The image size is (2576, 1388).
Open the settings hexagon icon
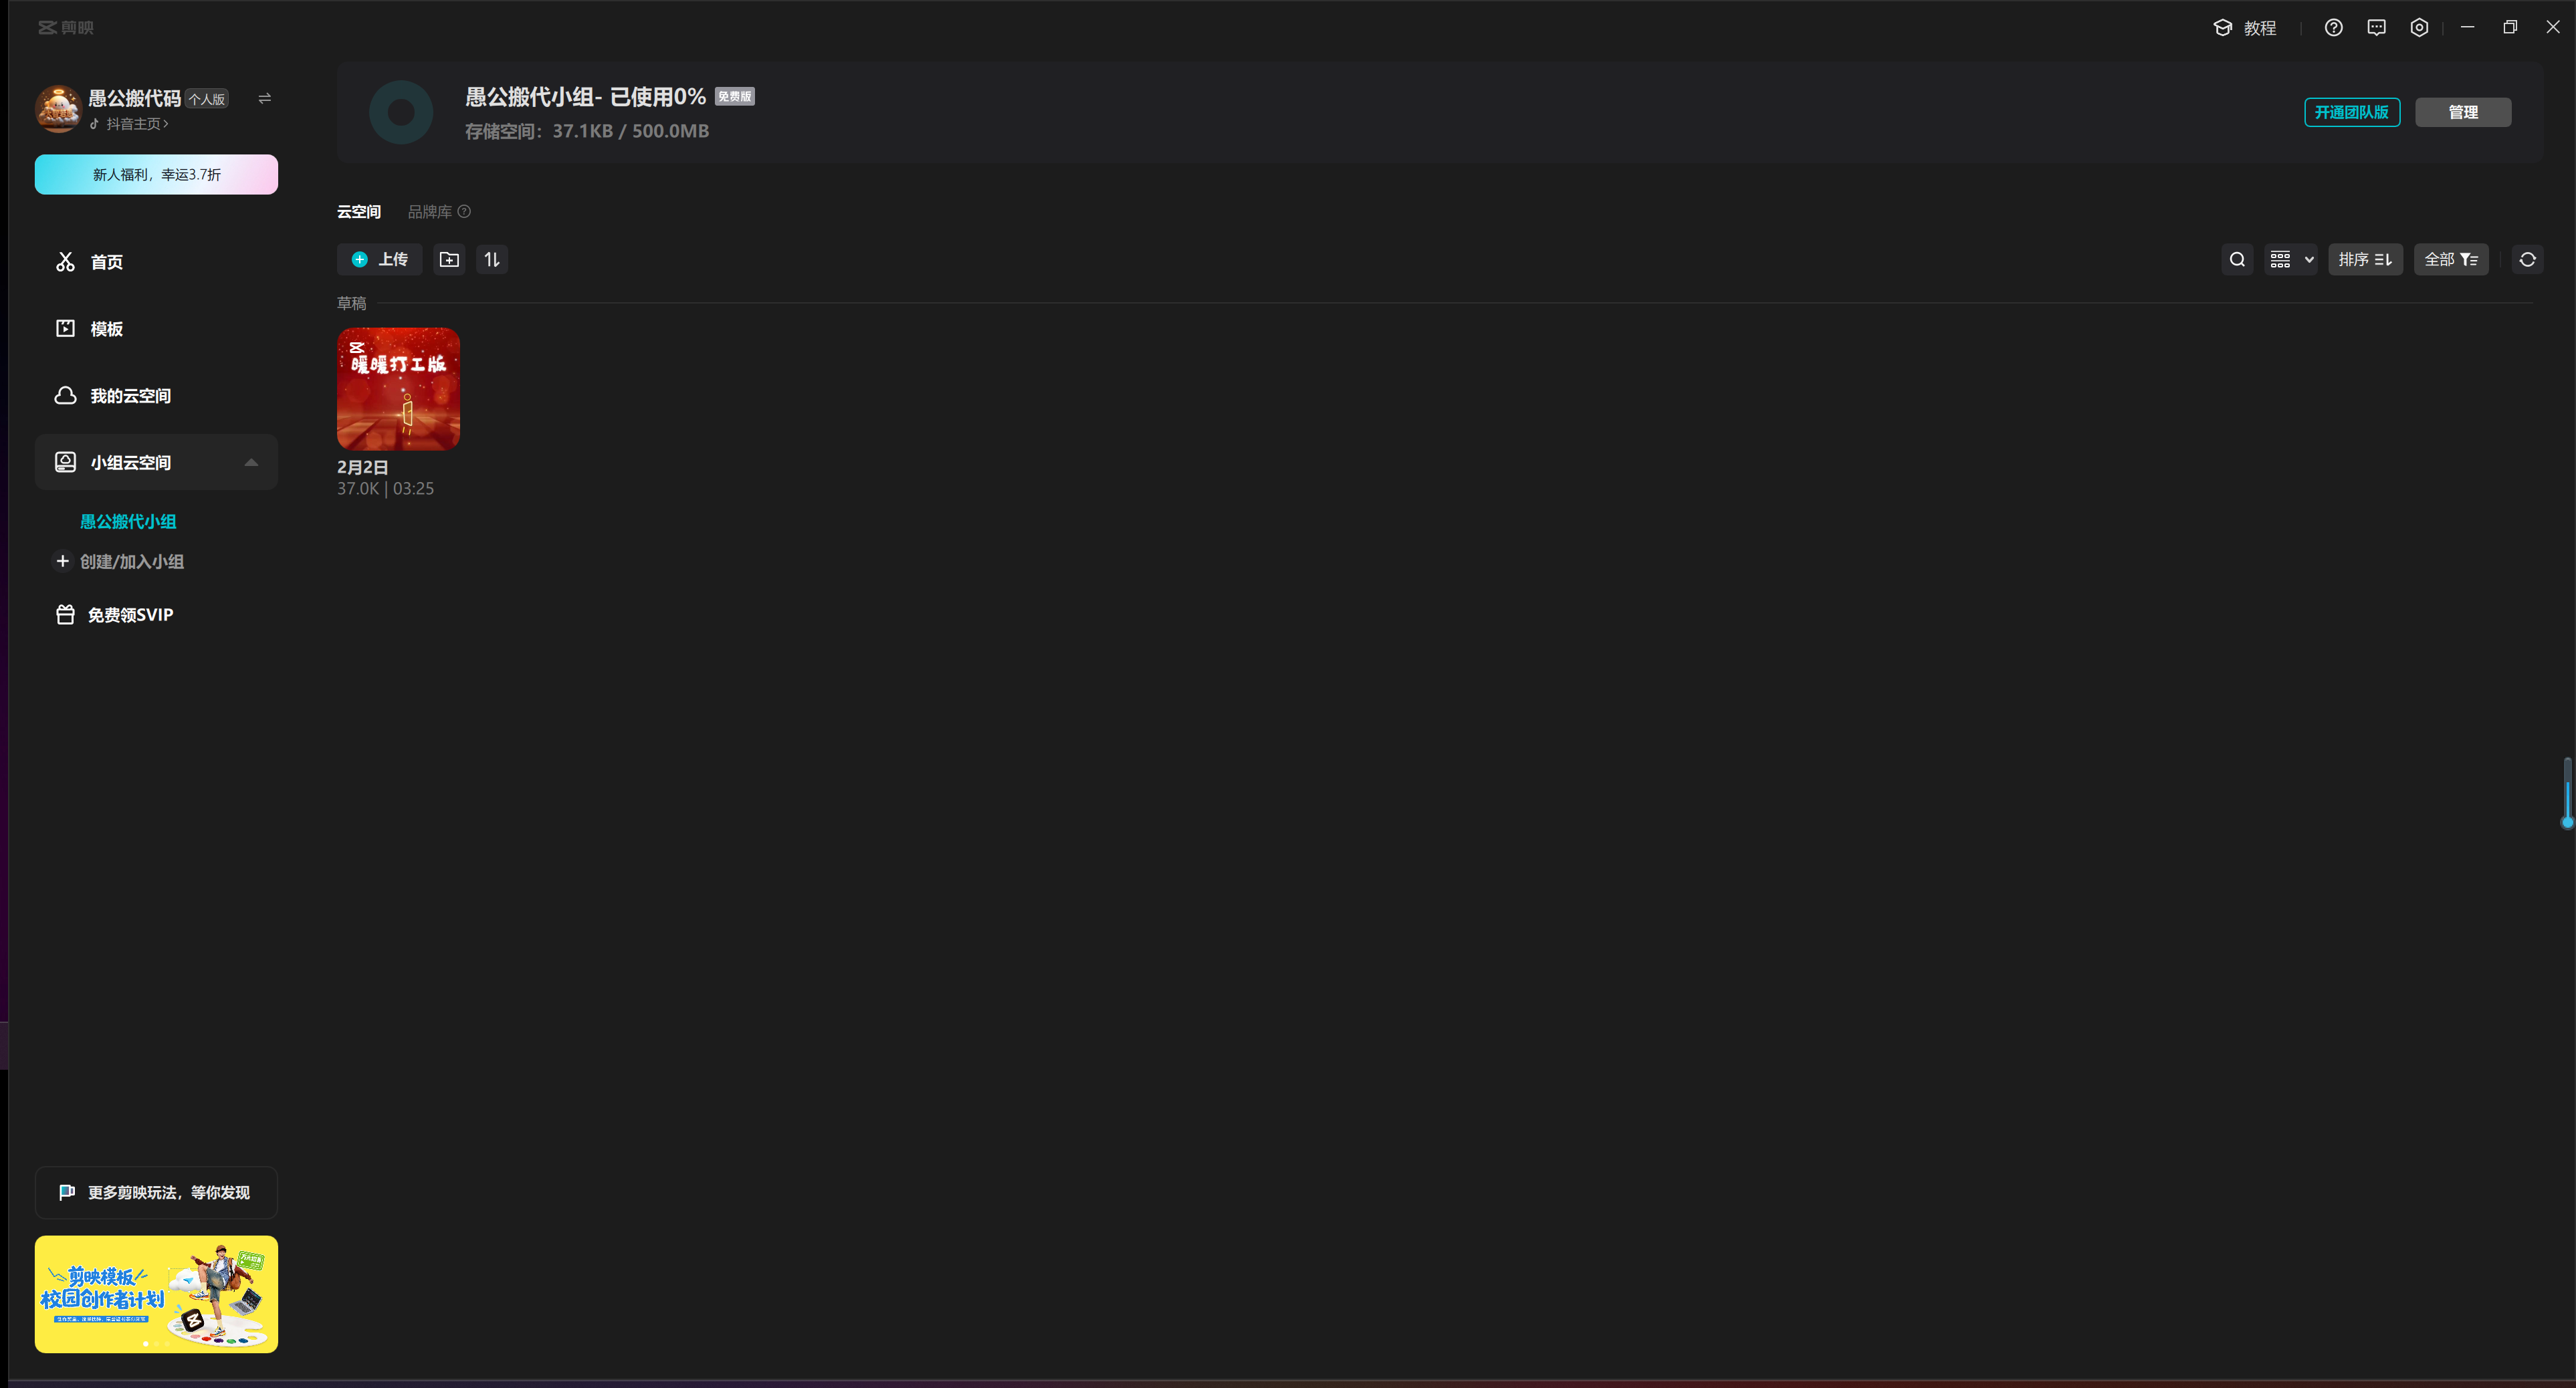click(x=2419, y=28)
